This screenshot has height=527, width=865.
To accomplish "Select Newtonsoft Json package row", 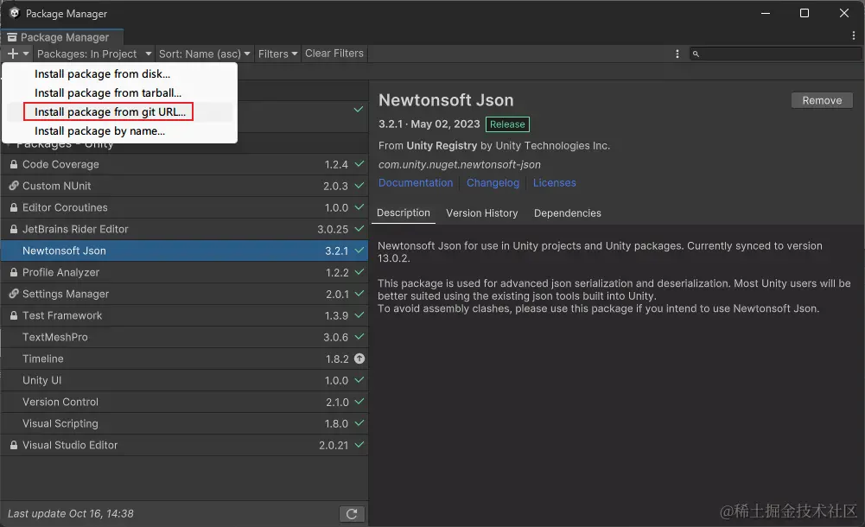I will click(184, 251).
